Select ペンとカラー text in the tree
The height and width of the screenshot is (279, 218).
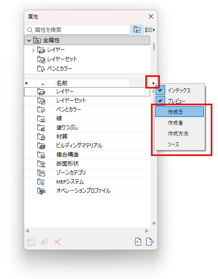60,68
